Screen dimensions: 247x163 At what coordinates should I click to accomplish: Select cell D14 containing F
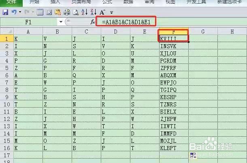pos(115,133)
